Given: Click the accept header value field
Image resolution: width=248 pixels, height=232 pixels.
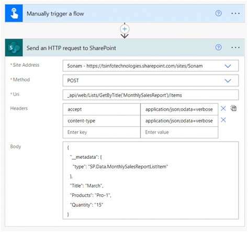Looking at the screenshot, I should pos(179,109).
